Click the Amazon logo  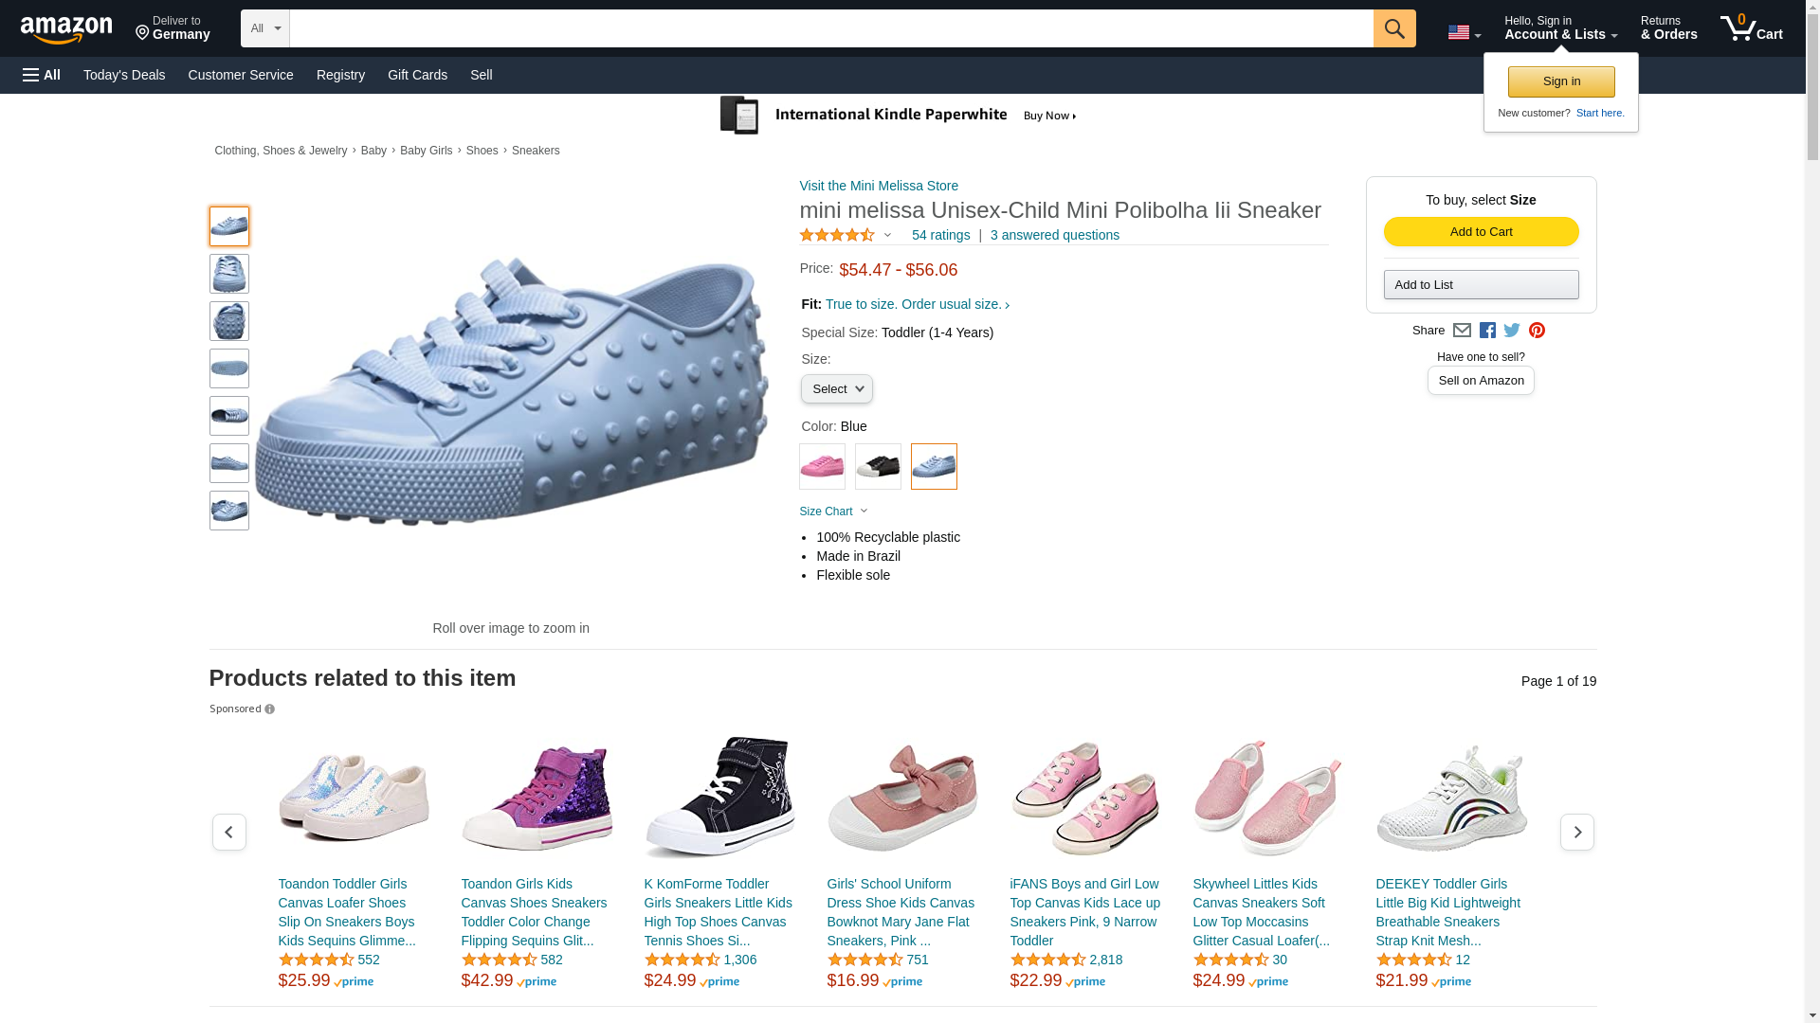click(x=66, y=30)
